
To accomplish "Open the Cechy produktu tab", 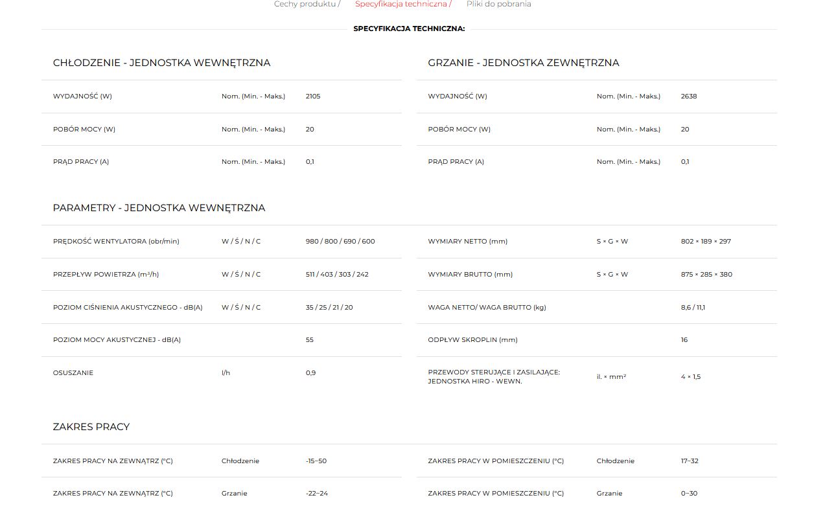I will click(x=305, y=4).
